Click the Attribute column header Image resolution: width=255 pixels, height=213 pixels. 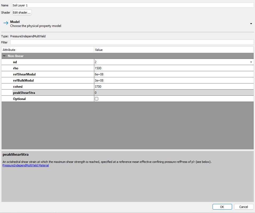tap(48, 50)
